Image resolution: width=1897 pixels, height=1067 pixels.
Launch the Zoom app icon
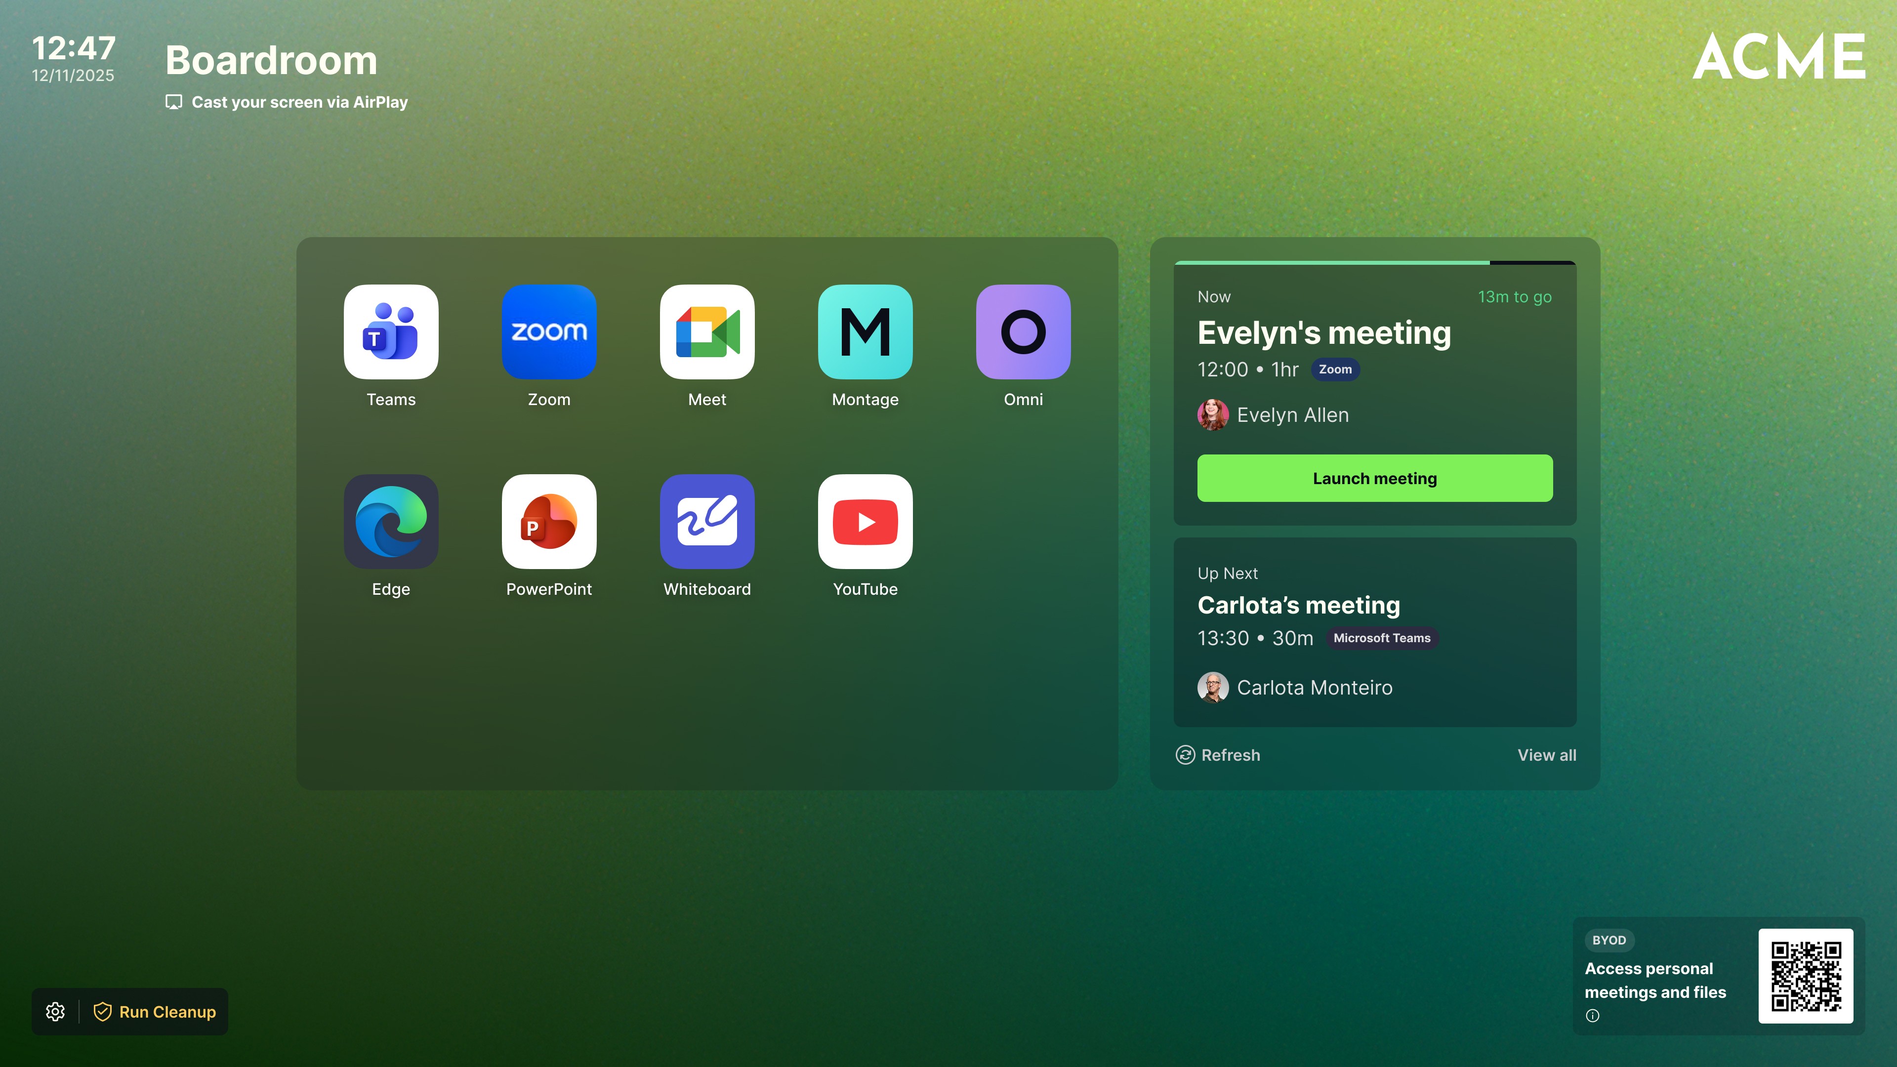click(x=549, y=332)
